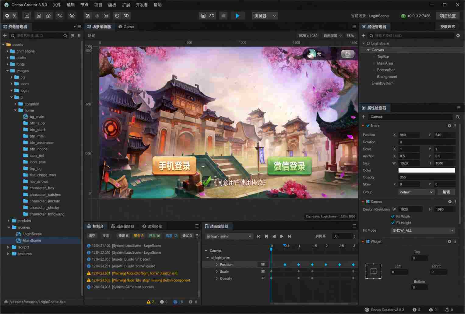Uncheck the Fit Width checkbox
465x314 pixels.
click(393, 216)
